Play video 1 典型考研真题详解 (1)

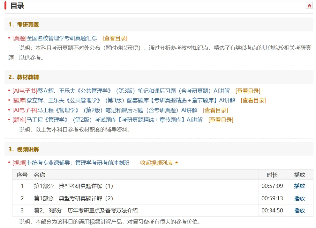coord(299,186)
